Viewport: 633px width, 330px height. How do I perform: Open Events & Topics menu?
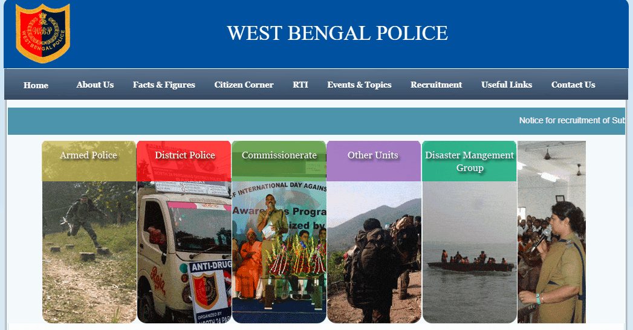click(359, 85)
